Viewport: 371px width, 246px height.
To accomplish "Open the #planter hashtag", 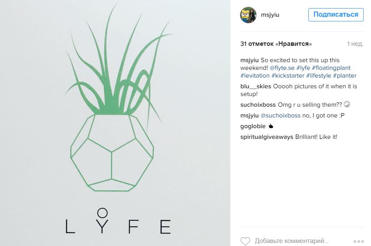I will click(x=344, y=76).
